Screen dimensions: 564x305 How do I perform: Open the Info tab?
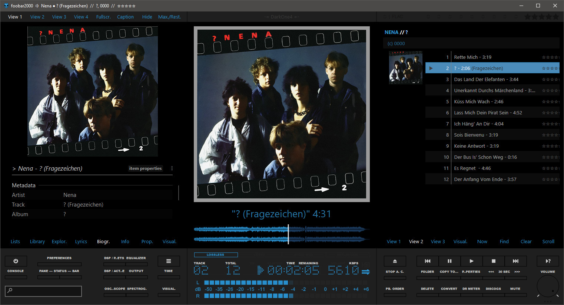pyautogui.click(x=125, y=241)
